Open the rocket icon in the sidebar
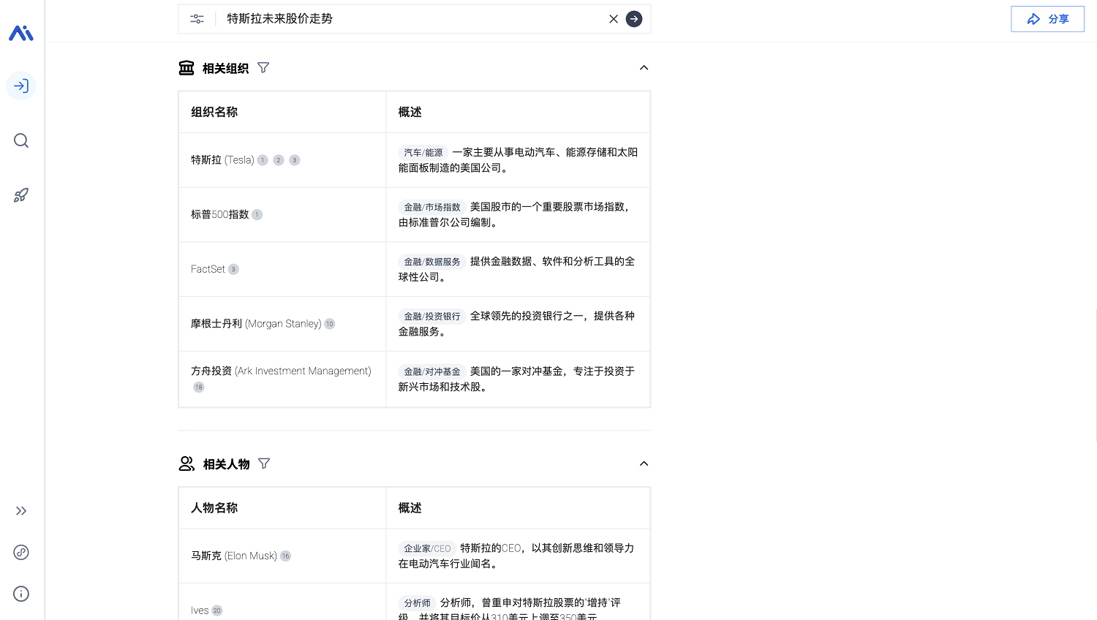 click(x=21, y=195)
